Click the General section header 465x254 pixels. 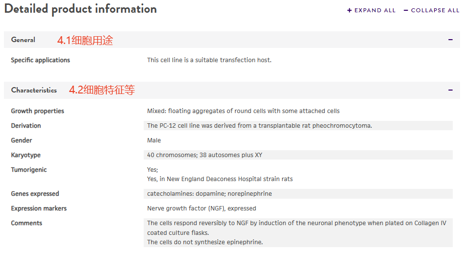(x=23, y=40)
